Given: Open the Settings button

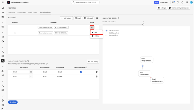Looking at the screenshot, I should 162,8.
